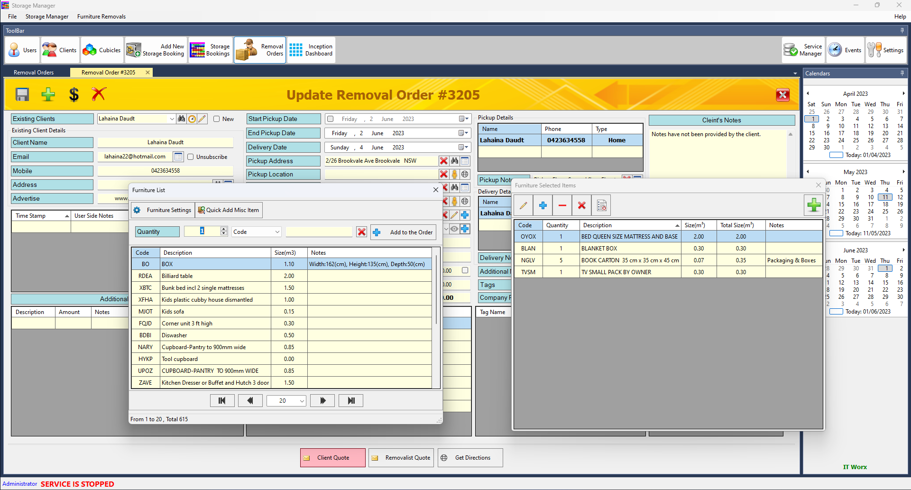This screenshot has width=911, height=490.
Task: Click the Client Quote button
Action: pos(333,458)
